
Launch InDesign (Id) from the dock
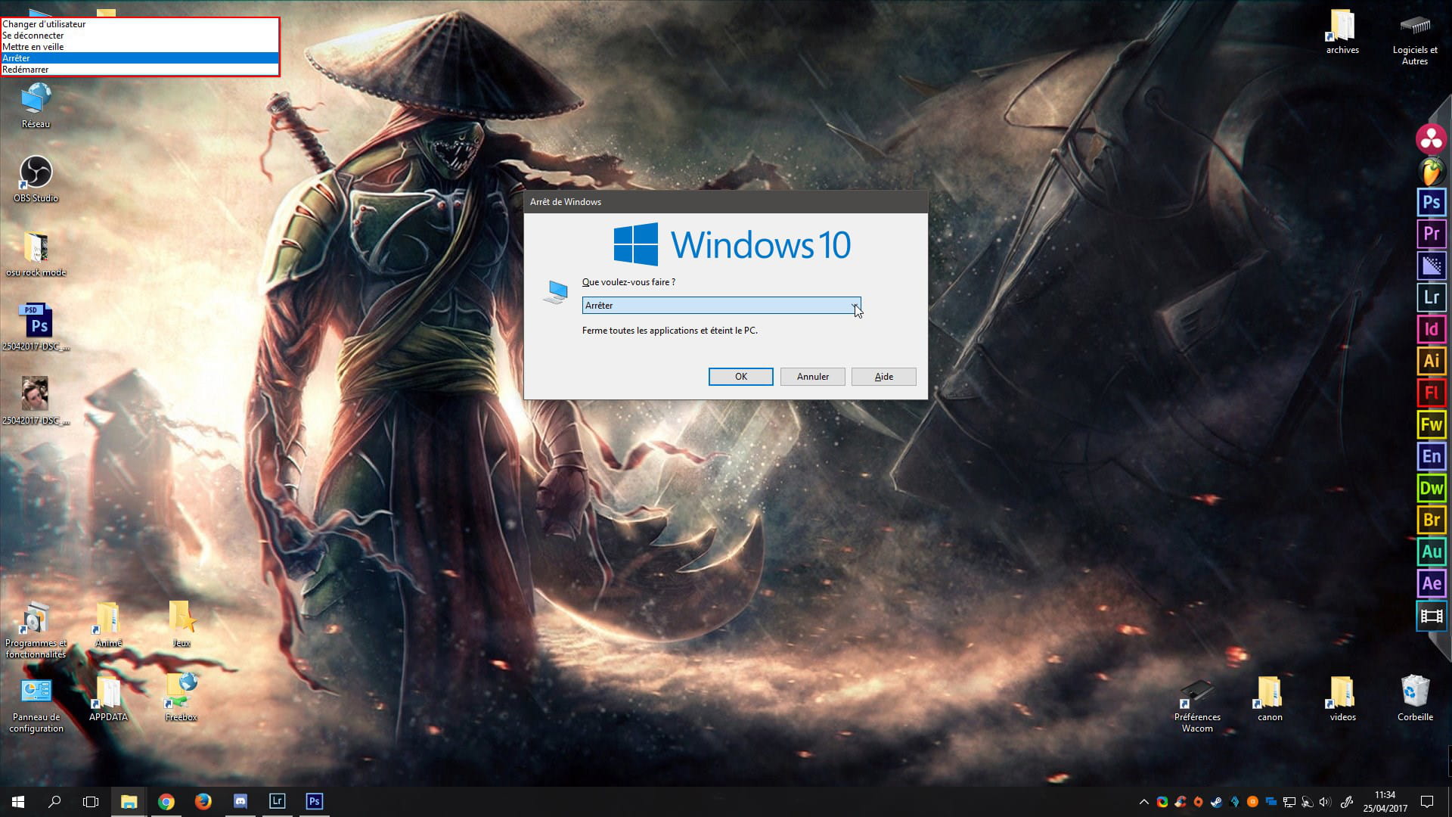pyautogui.click(x=1431, y=329)
